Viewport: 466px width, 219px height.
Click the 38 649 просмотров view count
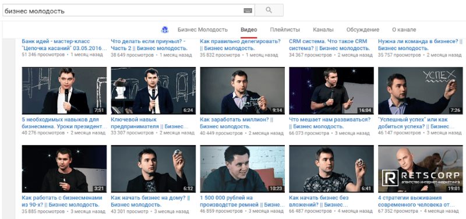132,55
